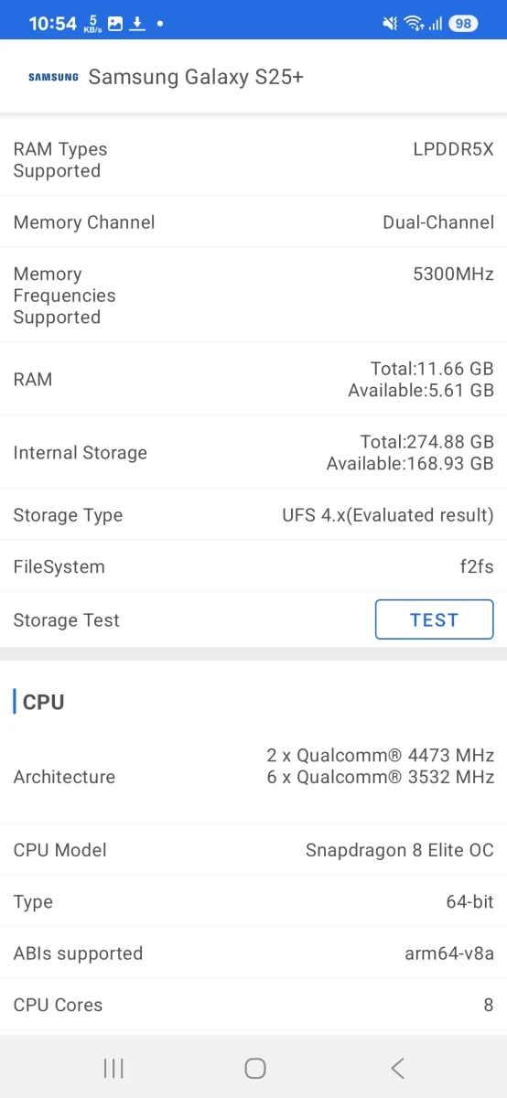Show recent apps navigation icon

113,1068
